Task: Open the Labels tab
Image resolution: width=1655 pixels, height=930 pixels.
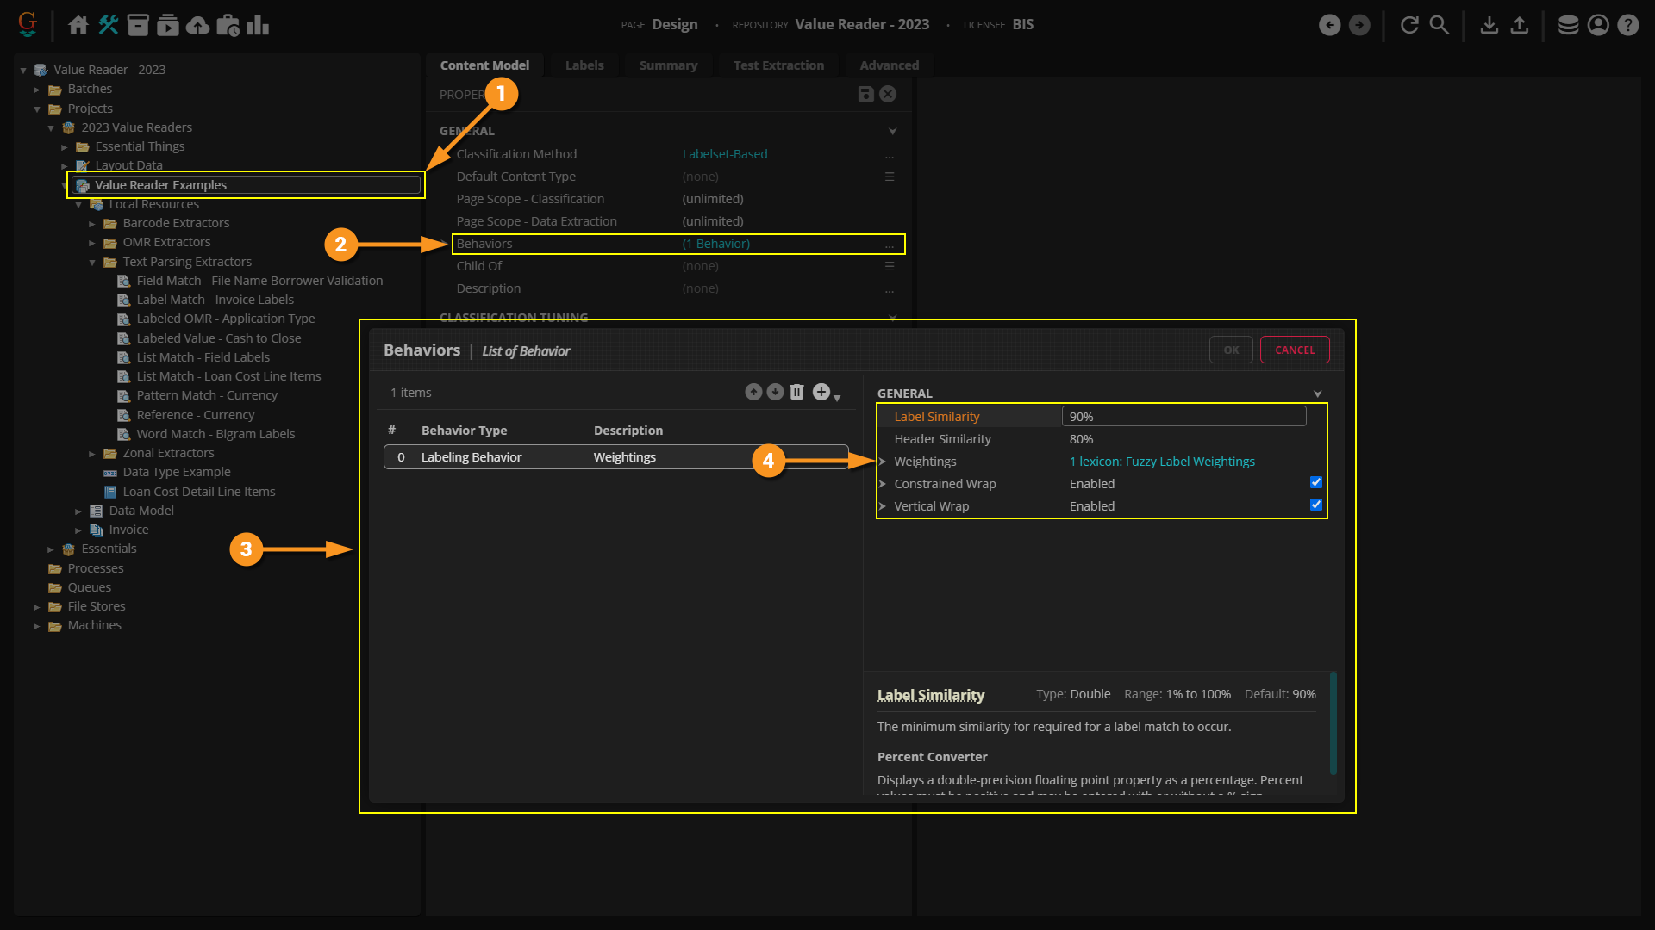Action: (584, 65)
